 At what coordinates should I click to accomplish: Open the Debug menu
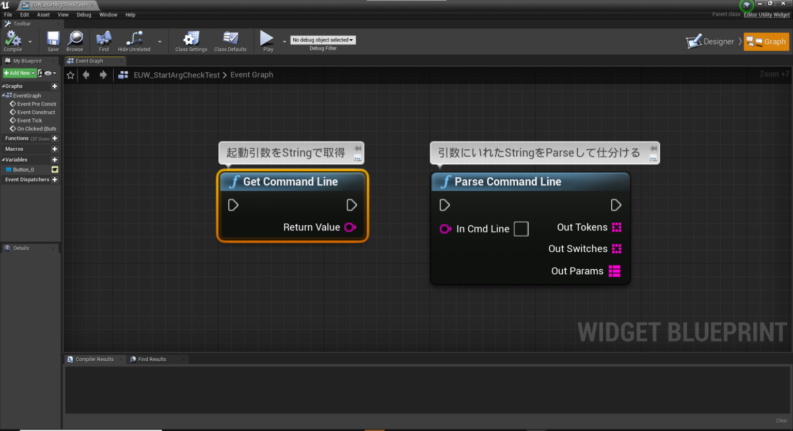pos(84,15)
